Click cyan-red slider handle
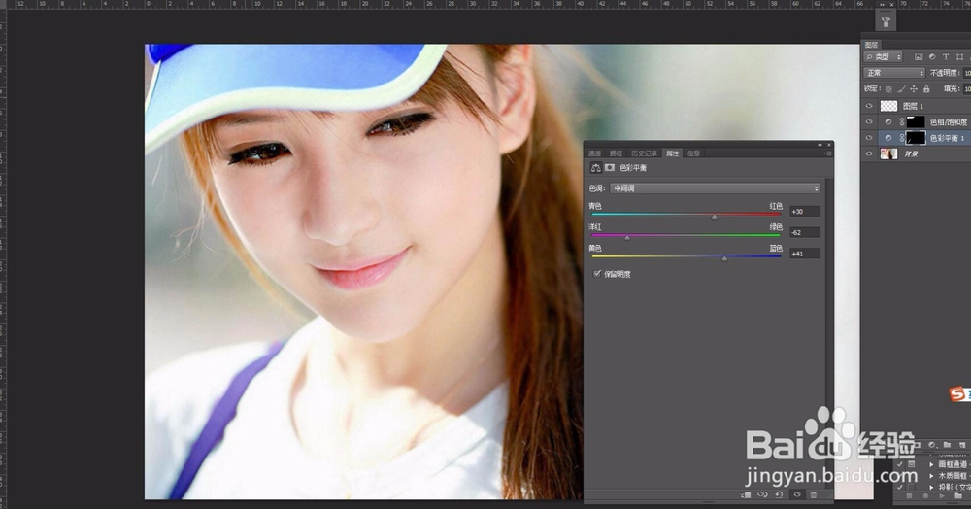This screenshot has height=509, width=971. click(714, 217)
